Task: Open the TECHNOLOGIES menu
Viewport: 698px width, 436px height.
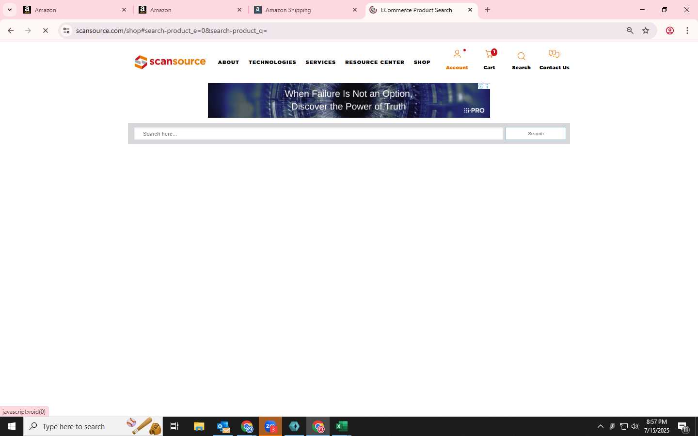Action: pos(272,62)
